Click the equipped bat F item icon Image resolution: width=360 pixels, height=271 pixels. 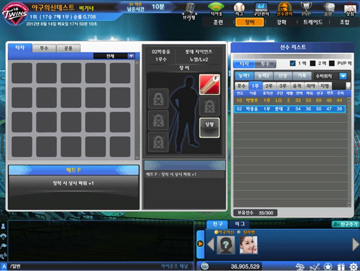click(206, 84)
